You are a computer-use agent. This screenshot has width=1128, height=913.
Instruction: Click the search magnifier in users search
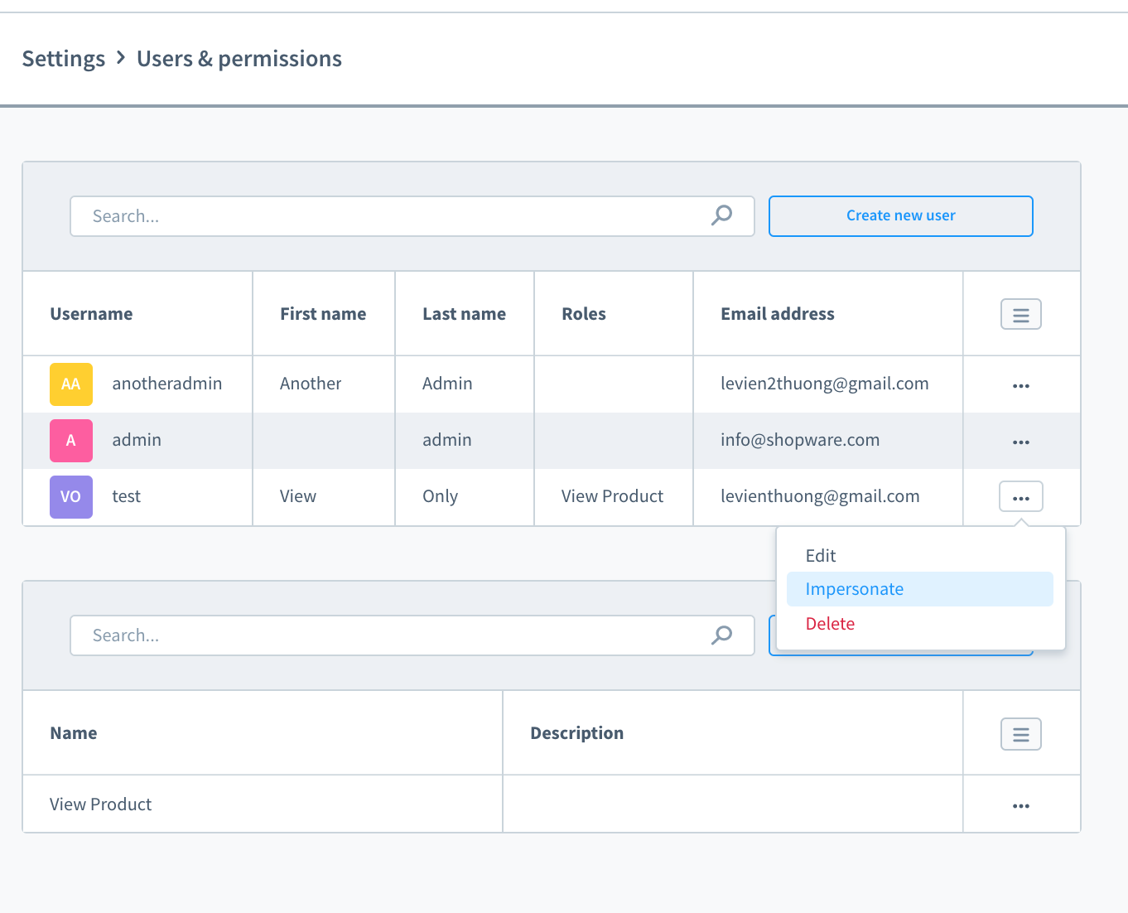[721, 215]
